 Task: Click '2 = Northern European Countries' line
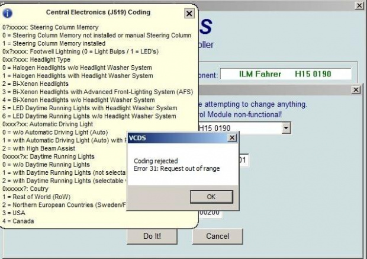click(x=65, y=205)
